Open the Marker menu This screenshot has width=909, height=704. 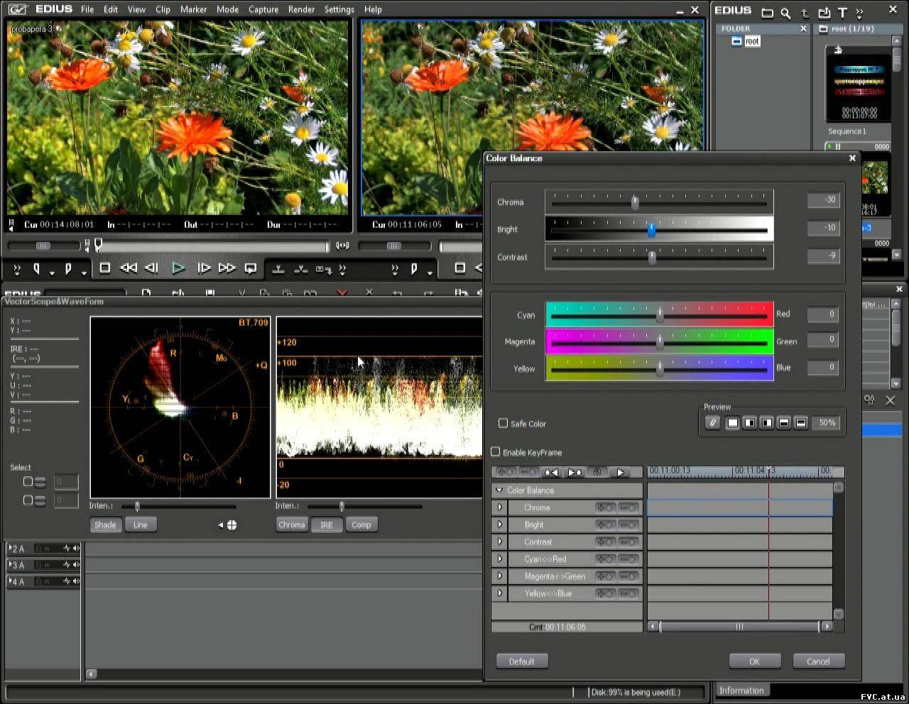click(193, 9)
